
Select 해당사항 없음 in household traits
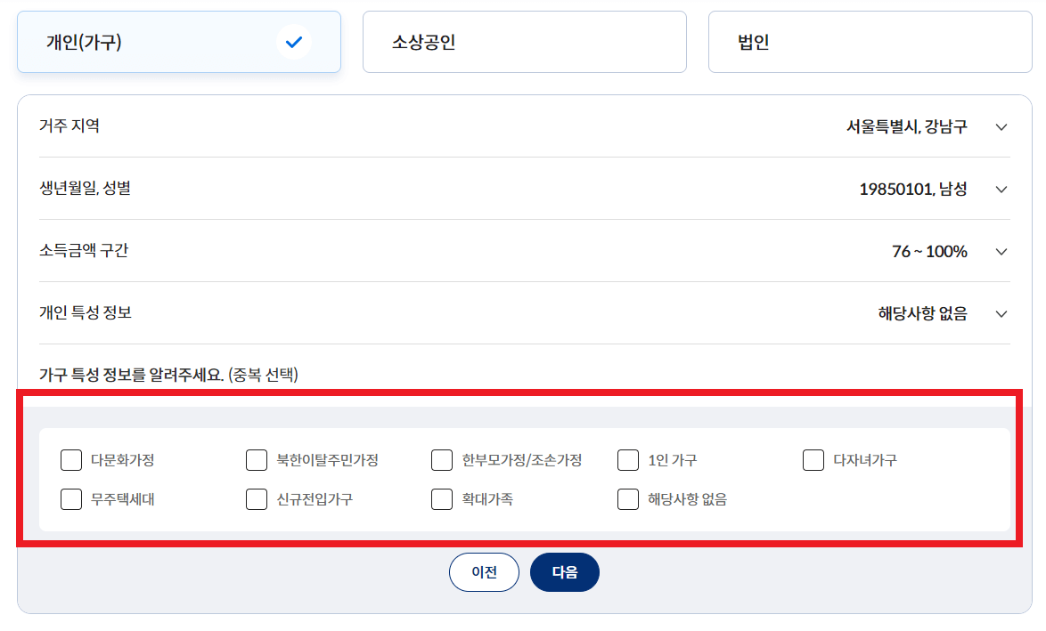click(x=627, y=499)
